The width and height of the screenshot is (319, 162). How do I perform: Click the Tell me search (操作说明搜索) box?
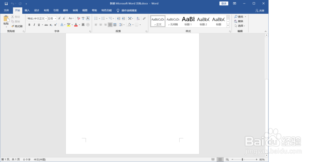point(129,10)
